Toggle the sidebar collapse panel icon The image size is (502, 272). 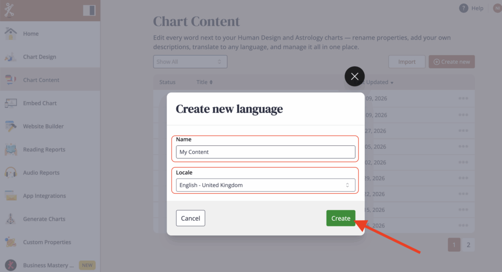click(x=89, y=10)
